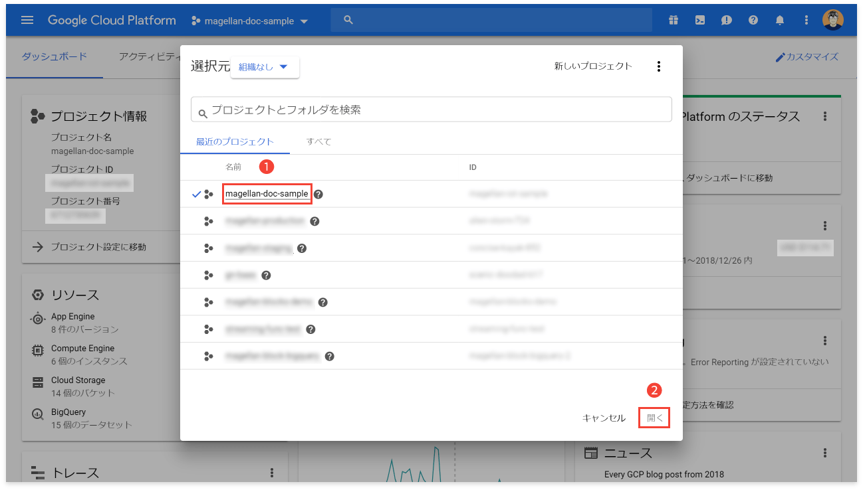Click プロジェクト設定に移動 on the dashboard

(x=98, y=247)
